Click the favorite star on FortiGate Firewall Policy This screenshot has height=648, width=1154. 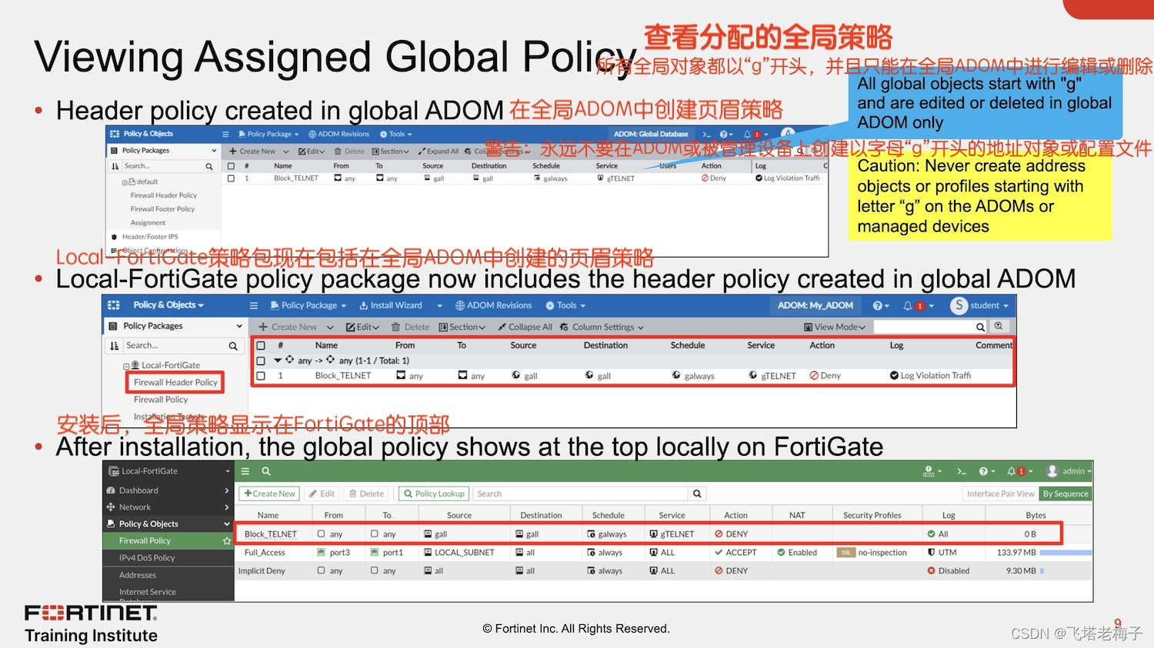coord(226,541)
